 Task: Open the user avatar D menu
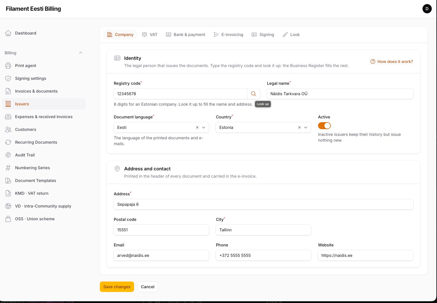tap(427, 9)
